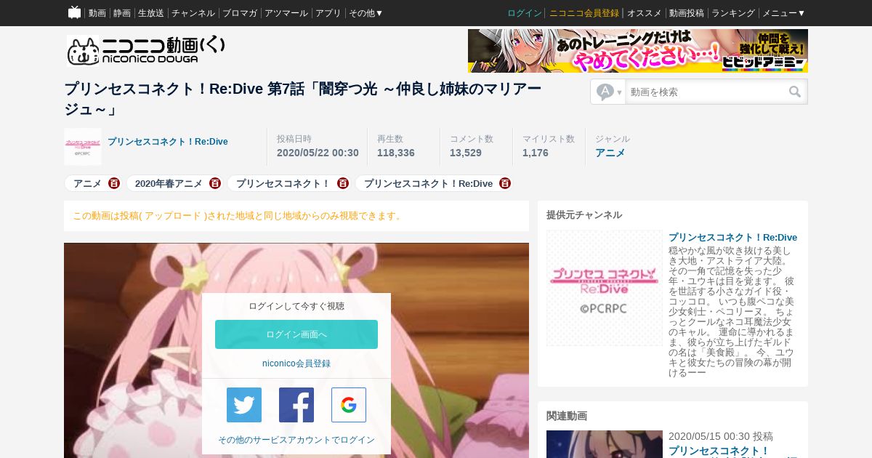Focus the 動画を検索 search field
This screenshot has width=872, height=458.
click(705, 92)
